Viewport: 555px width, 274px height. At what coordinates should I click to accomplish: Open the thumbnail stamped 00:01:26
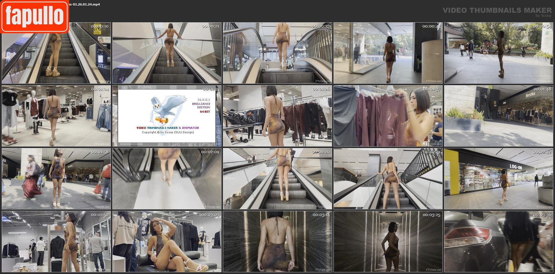277,116
